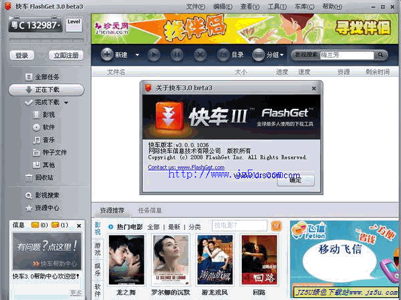The height and width of the screenshot is (300, 401).
Task: Open the Contact us www.FlashGet.com link
Action: click(x=186, y=167)
